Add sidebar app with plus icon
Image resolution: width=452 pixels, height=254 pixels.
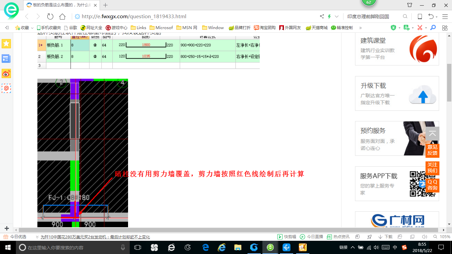click(x=7, y=229)
